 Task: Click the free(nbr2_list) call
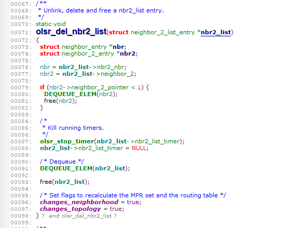65,182
